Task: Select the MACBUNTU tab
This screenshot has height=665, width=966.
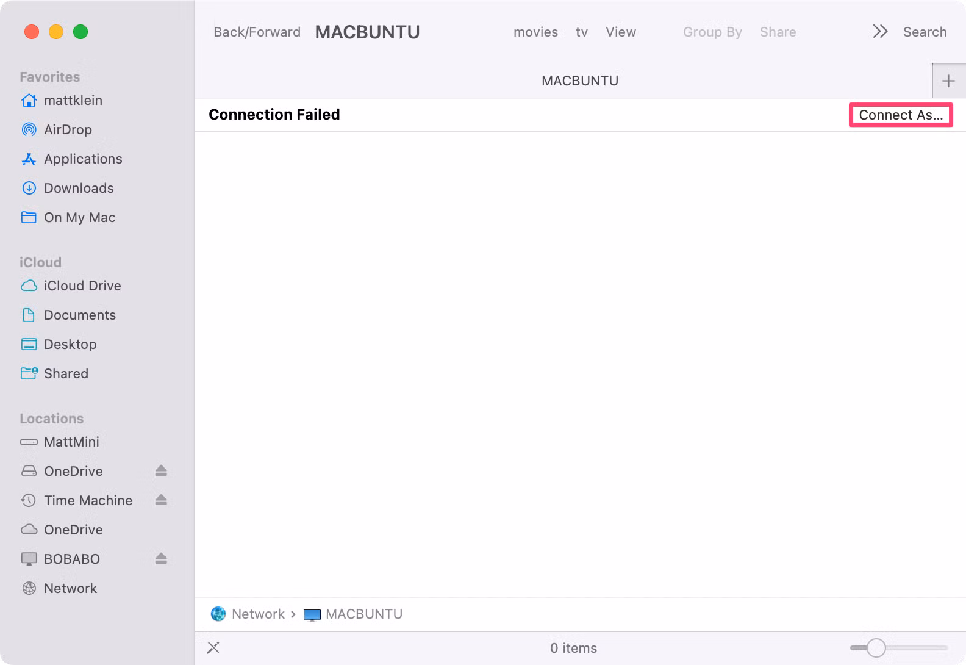Action: 580,81
